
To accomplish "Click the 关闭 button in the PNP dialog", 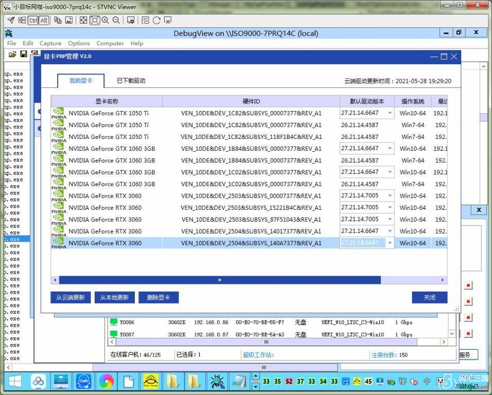I will click(x=430, y=297).
